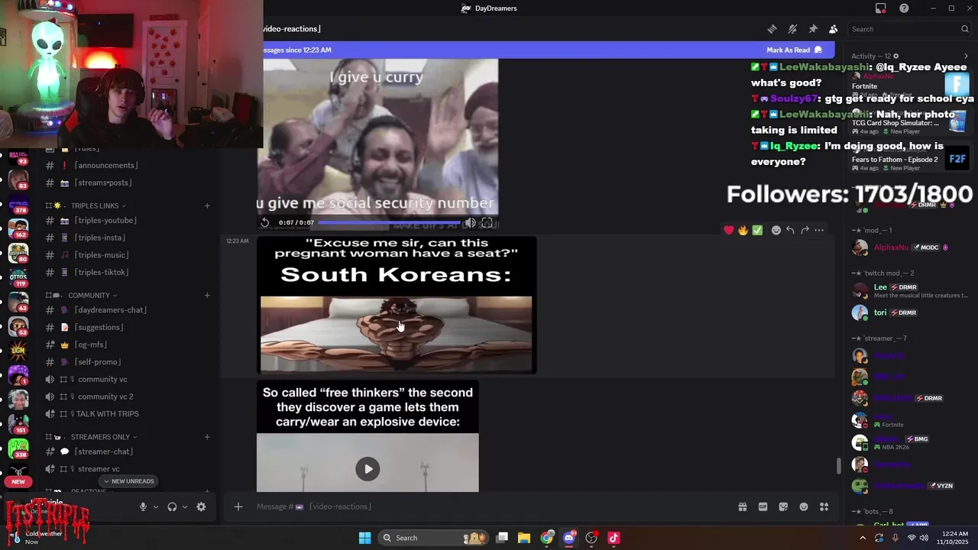978x550 pixels.
Task: Join the streamer vc voice channel
Action: point(99,469)
